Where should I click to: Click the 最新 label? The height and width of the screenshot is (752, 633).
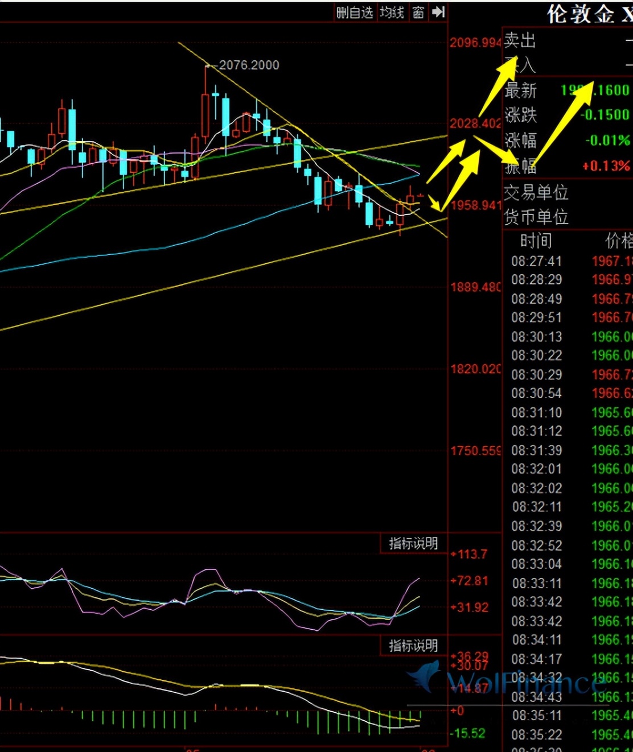520,90
